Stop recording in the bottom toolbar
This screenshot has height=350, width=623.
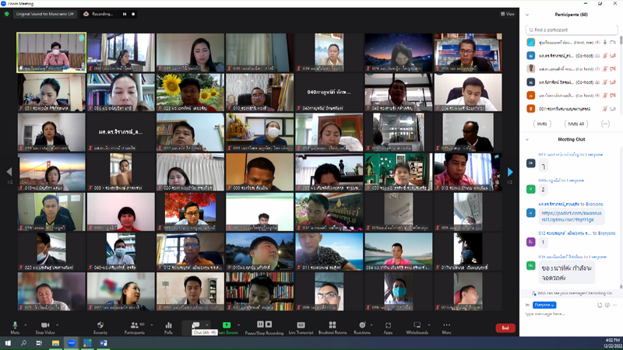click(x=269, y=324)
